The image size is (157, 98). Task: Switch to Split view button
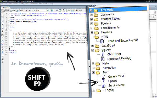point(13,10)
